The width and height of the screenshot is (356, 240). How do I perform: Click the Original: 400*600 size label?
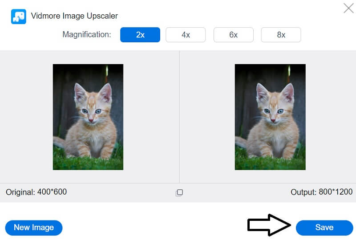[36, 192]
